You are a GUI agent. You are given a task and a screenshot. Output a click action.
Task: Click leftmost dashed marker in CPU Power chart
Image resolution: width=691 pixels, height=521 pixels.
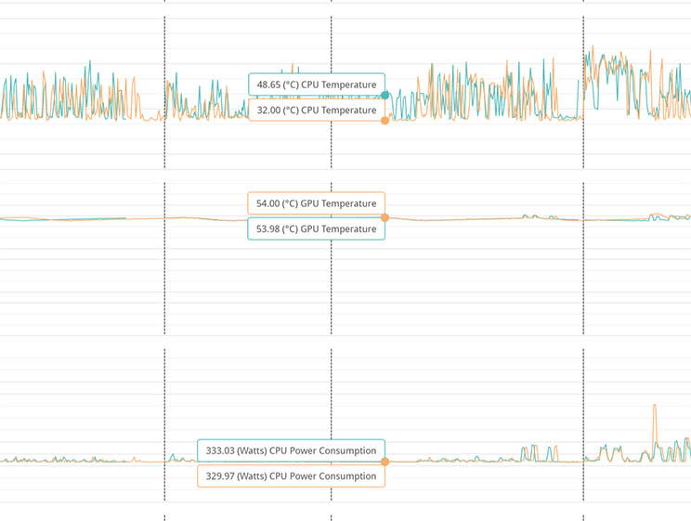point(164,399)
